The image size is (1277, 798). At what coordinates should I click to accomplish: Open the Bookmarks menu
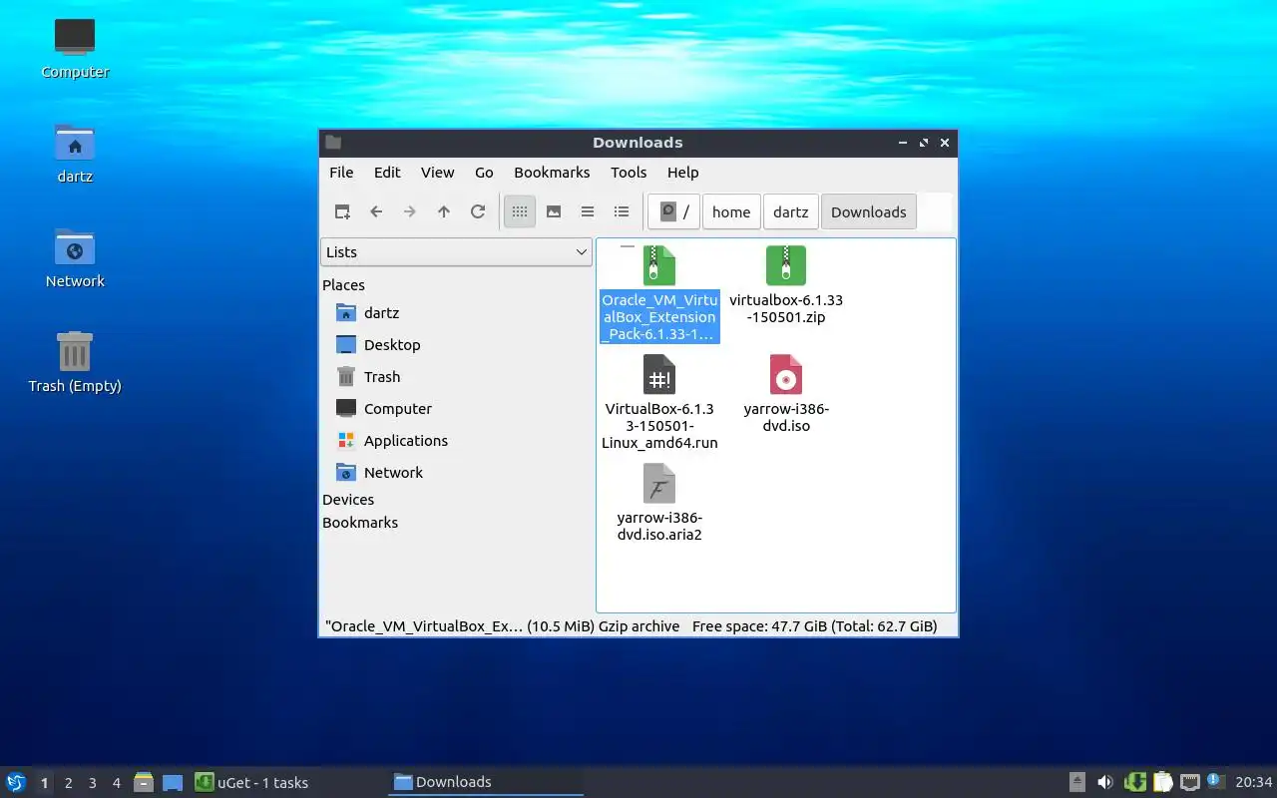(552, 173)
